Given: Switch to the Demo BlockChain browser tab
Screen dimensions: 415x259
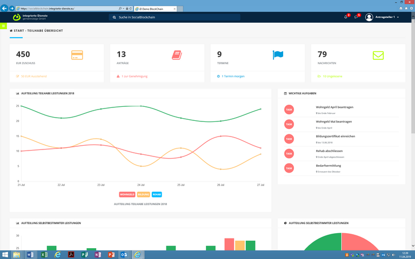Looking at the screenshot, I should tap(156, 9).
